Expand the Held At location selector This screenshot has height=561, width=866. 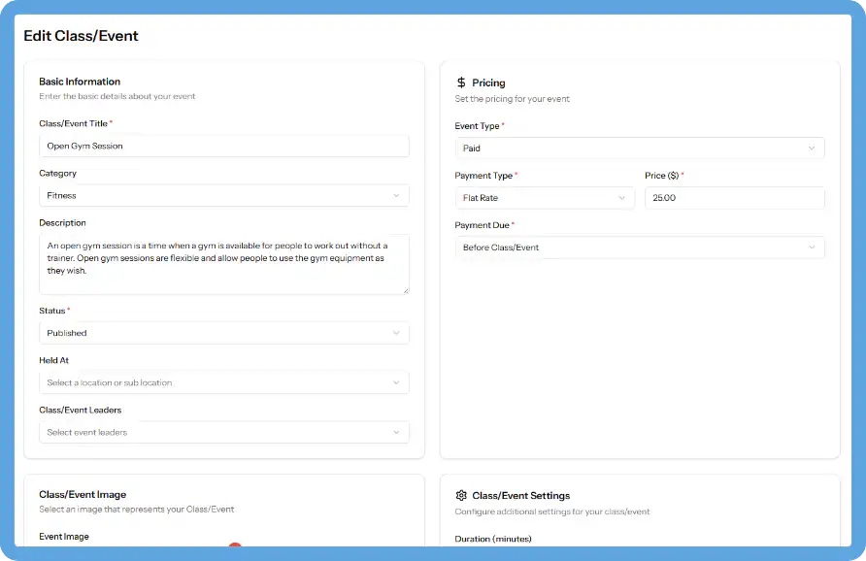point(223,382)
